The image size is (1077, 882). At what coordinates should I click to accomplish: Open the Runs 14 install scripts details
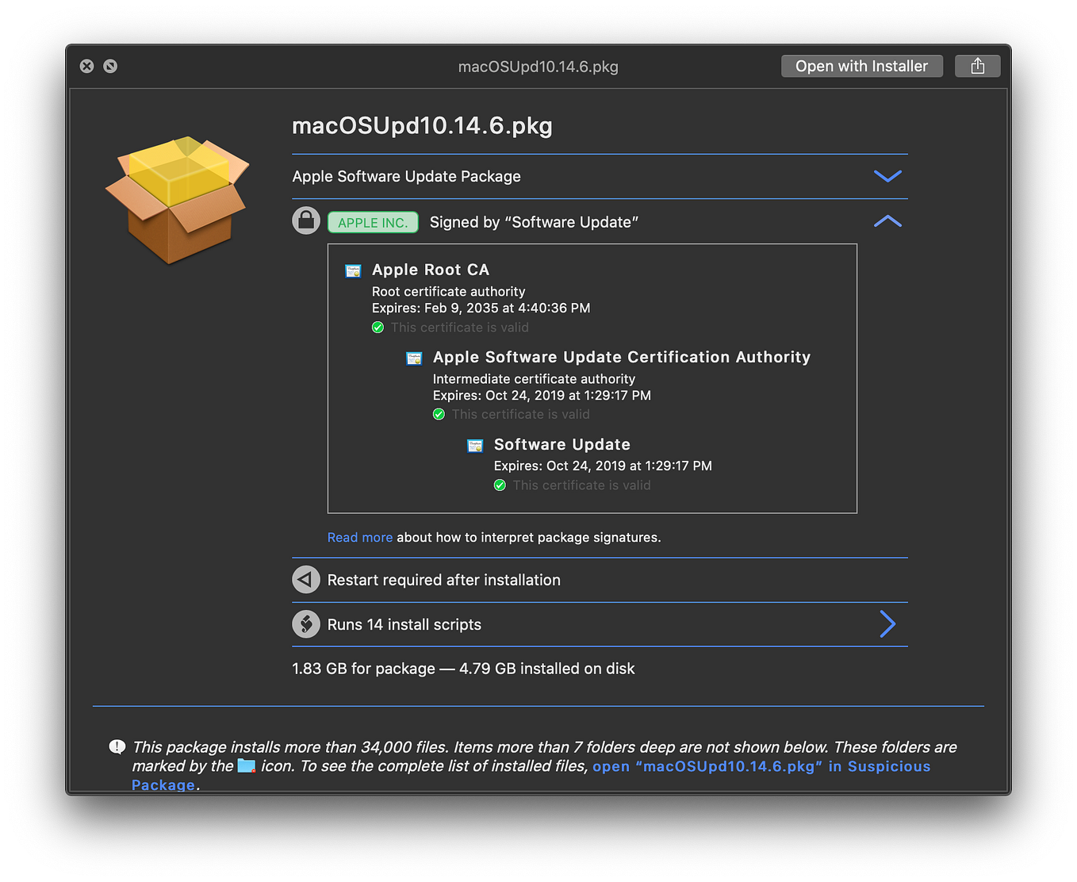887,624
